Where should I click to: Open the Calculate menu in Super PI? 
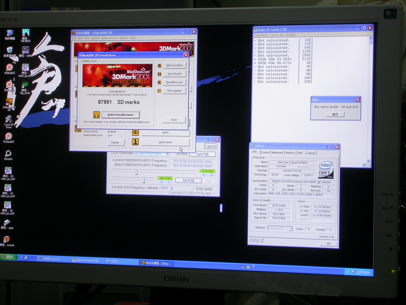[261, 35]
